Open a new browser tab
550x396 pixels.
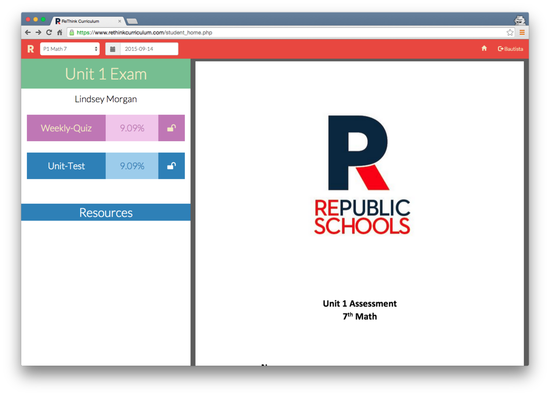[132, 21]
